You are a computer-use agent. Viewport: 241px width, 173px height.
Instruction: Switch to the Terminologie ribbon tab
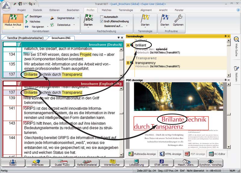click(x=126, y=10)
